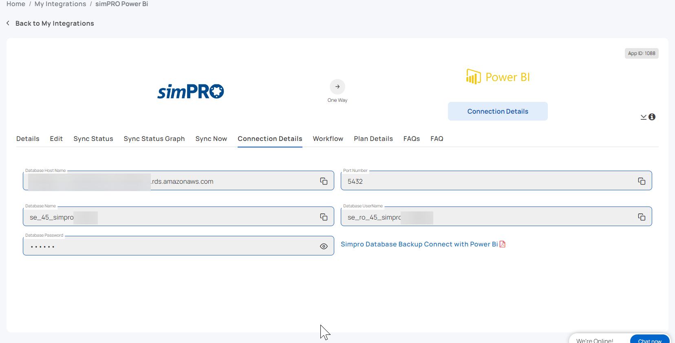
Task: Click the Database Password field
Action: point(179,246)
